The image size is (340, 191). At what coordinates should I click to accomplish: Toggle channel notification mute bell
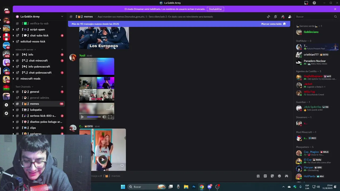click(275, 16)
